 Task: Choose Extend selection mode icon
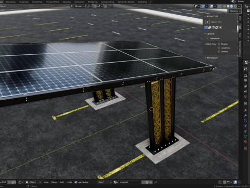[210, 28]
